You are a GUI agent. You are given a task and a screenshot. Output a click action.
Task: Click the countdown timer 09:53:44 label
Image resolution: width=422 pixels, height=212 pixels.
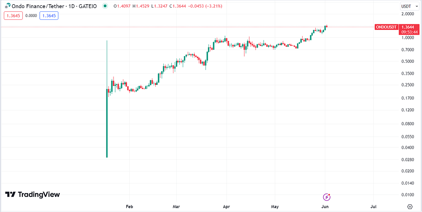pyautogui.click(x=409, y=32)
